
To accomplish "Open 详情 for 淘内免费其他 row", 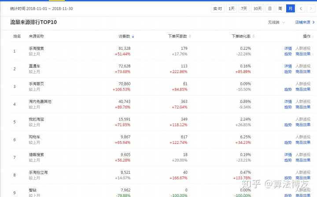I will click(288, 102).
